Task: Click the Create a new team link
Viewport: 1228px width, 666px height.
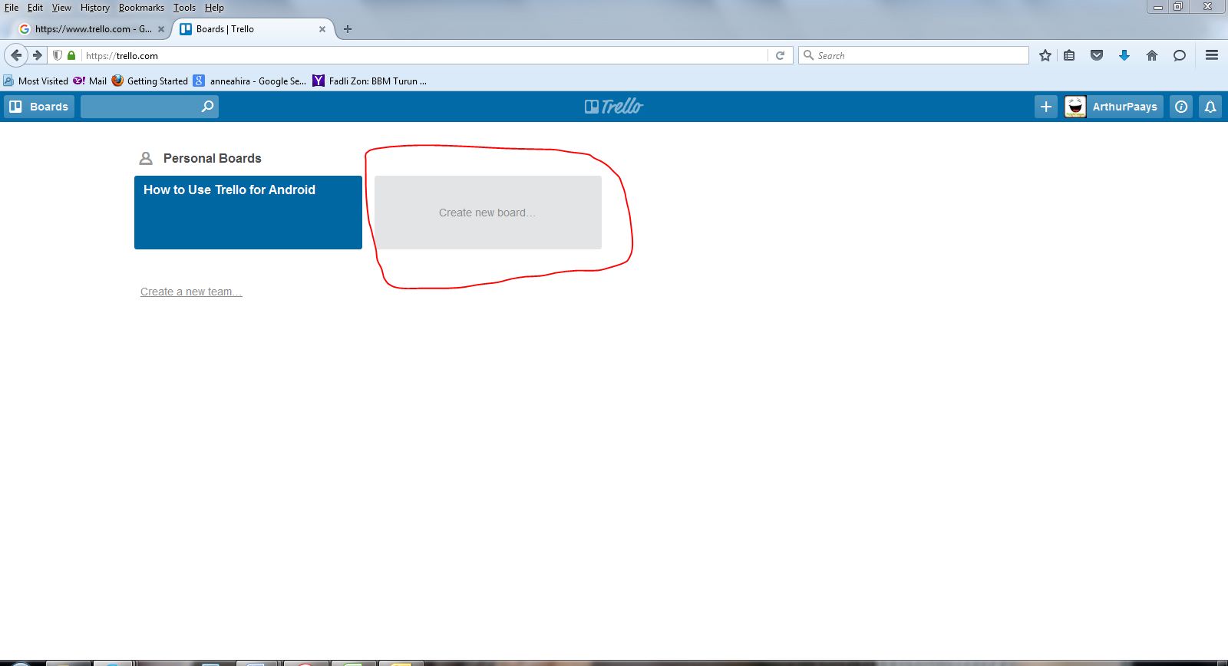Action: coord(191,292)
